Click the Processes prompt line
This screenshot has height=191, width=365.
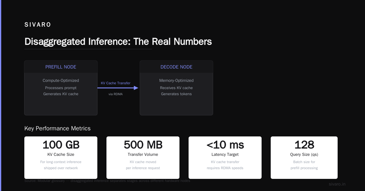point(61,88)
